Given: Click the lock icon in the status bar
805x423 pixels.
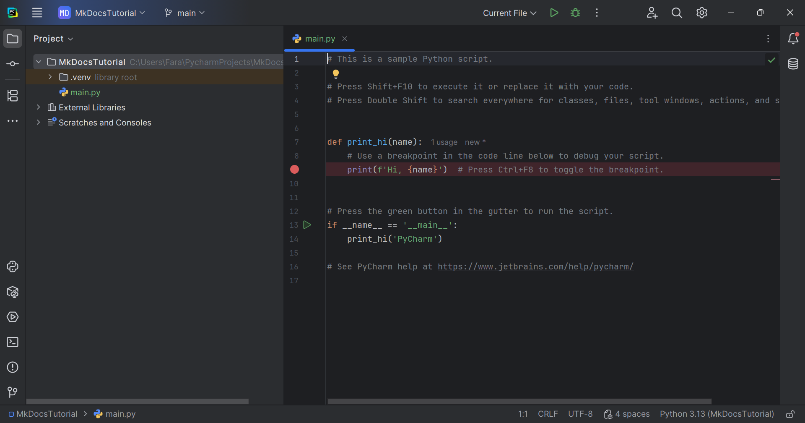Looking at the screenshot, I should point(792,414).
